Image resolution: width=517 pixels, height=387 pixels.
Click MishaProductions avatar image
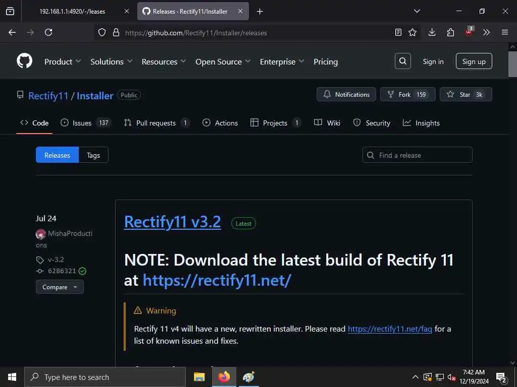coord(40,234)
